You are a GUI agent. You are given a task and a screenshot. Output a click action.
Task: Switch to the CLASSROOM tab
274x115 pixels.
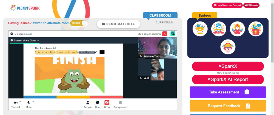[x=160, y=15]
